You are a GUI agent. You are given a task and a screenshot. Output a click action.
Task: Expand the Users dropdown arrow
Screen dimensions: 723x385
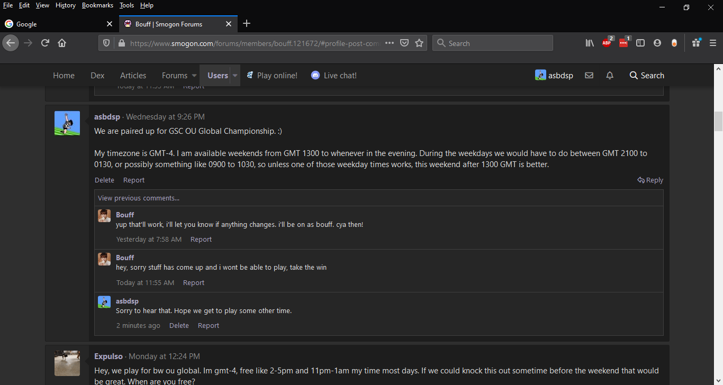[235, 76]
